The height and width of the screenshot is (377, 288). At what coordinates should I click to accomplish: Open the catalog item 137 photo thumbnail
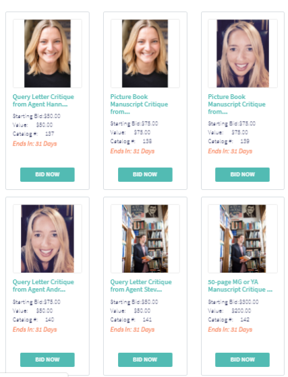click(47, 53)
